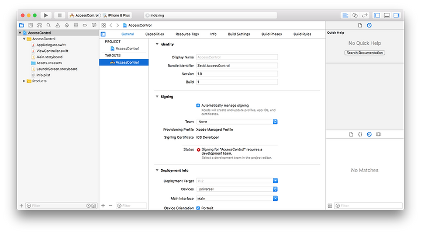
Task: Run the project with the Play button
Action: click(46, 15)
